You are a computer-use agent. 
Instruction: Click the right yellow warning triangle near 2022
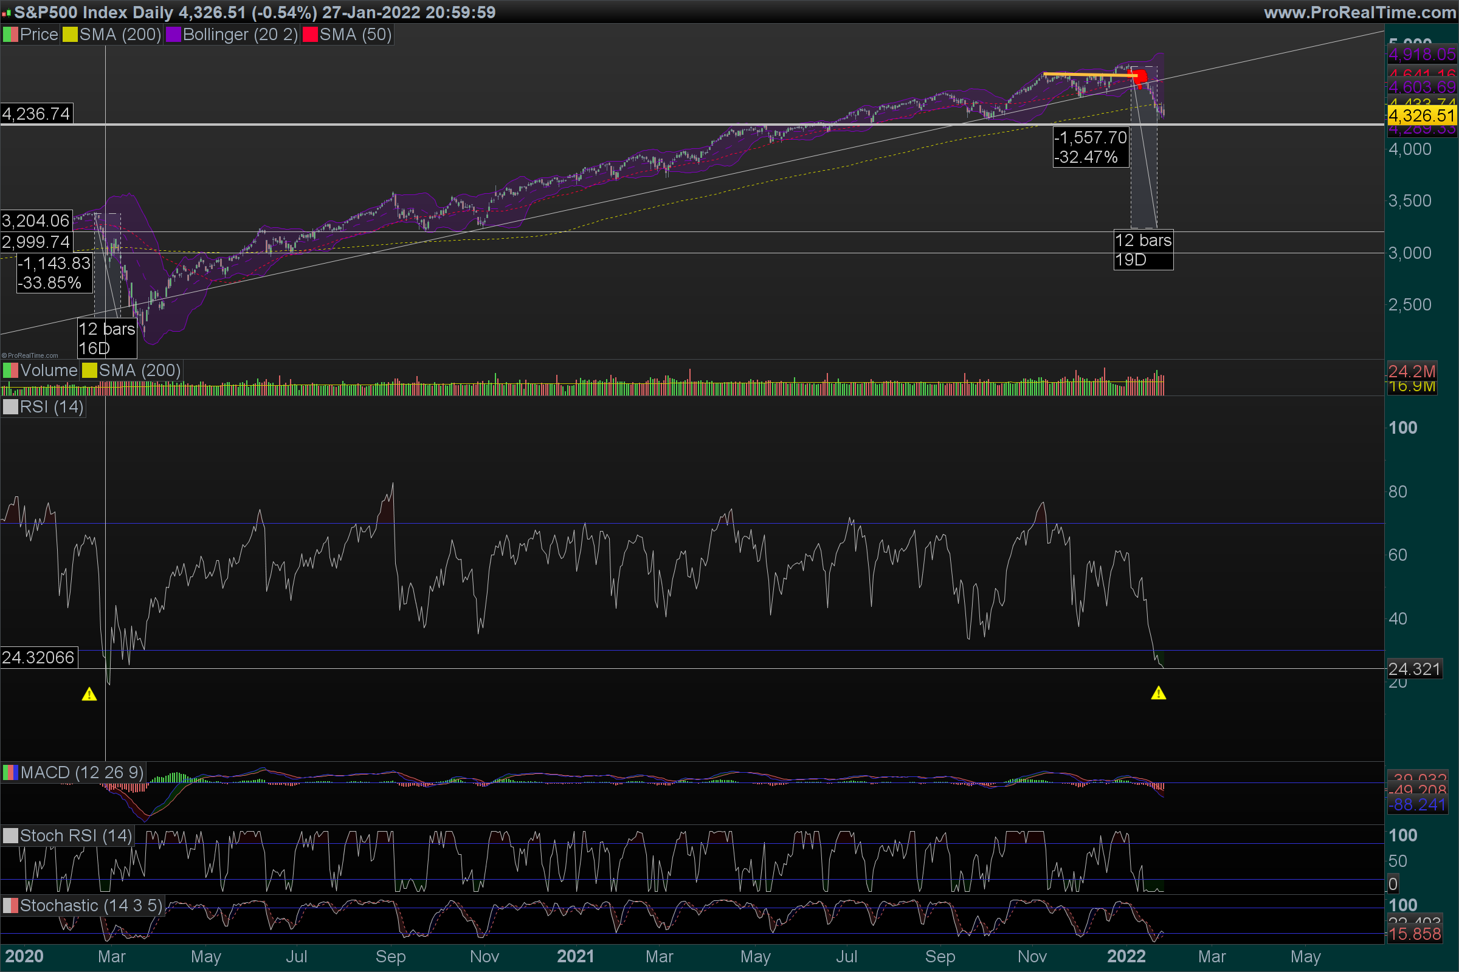(x=1158, y=693)
